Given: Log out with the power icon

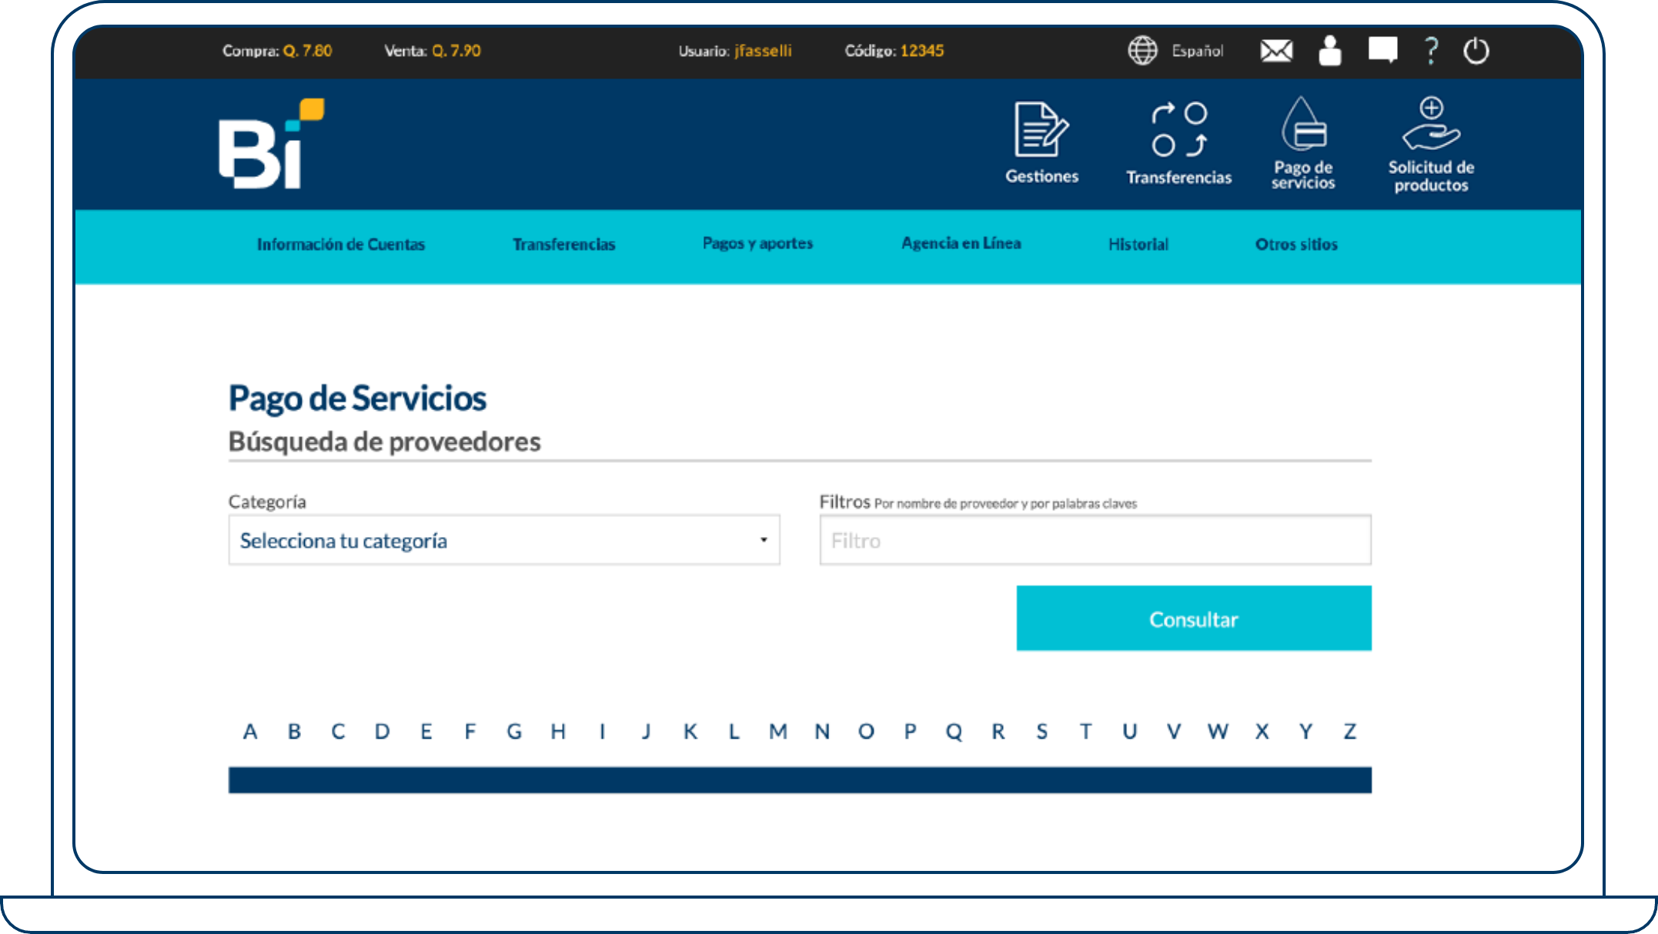Looking at the screenshot, I should (x=1476, y=51).
